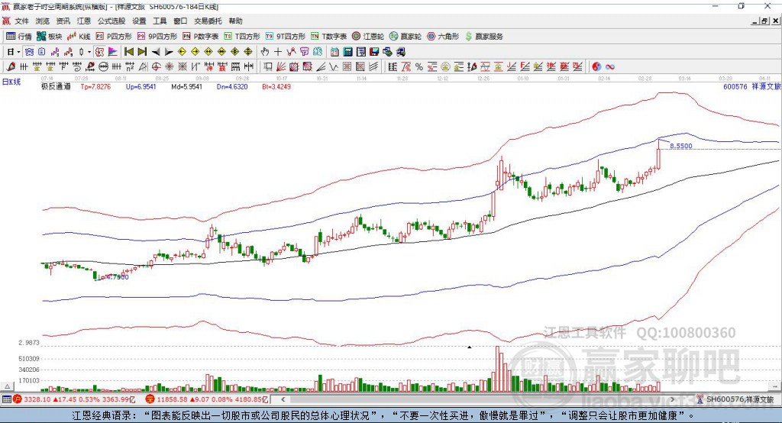Click SH600576 祥源文旅 in status bar
782x423 pixels.
click(x=735, y=399)
